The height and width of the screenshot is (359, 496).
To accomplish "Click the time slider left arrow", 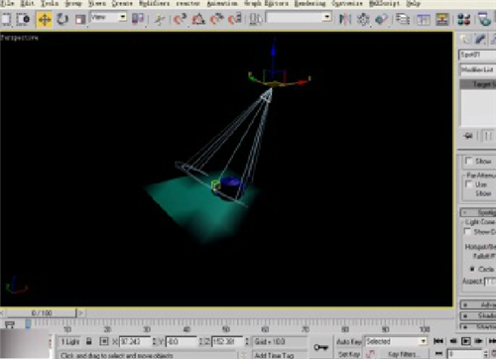I will [x=3, y=312].
